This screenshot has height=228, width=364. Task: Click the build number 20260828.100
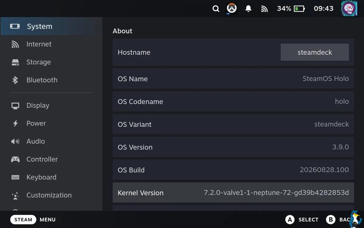pyautogui.click(x=324, y=170)
